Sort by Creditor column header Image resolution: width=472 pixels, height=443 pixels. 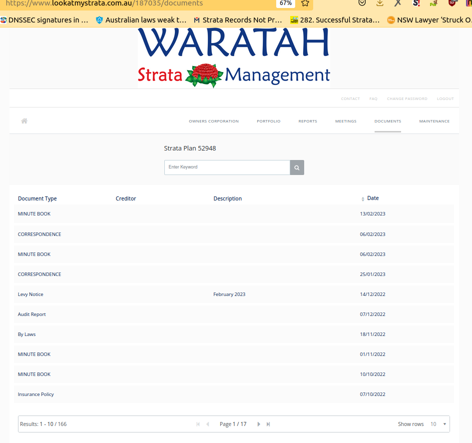pyautogui.click(x=126, y=198)
